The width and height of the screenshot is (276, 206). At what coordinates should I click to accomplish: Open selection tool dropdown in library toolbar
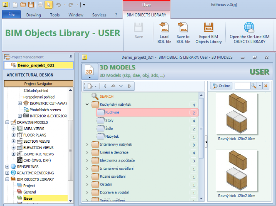tap(96, 86)
